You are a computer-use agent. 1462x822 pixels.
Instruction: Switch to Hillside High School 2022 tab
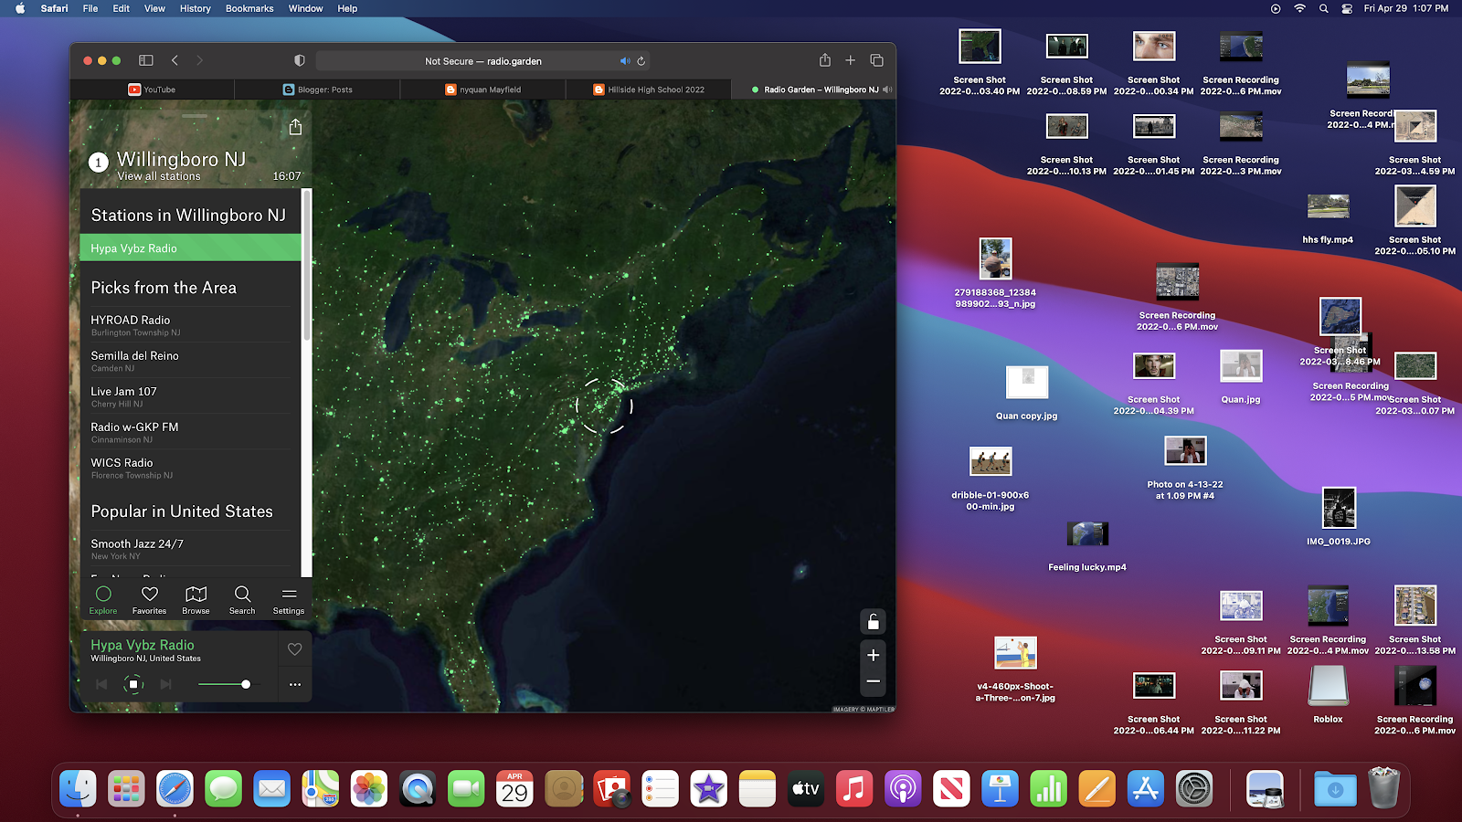pos(648,90)
